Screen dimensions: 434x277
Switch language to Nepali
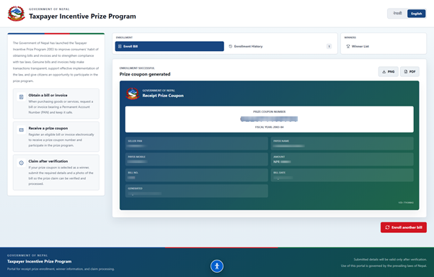pyautogui.click(x=397, y=13)
